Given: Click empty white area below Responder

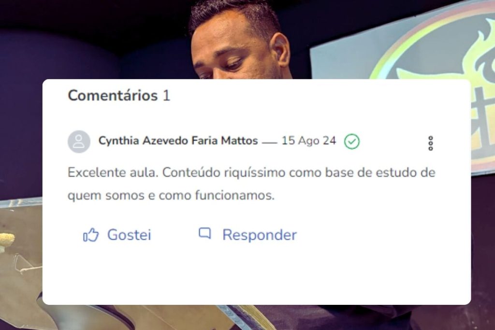Looking at the screenshot, I should (x=256, y=274).
